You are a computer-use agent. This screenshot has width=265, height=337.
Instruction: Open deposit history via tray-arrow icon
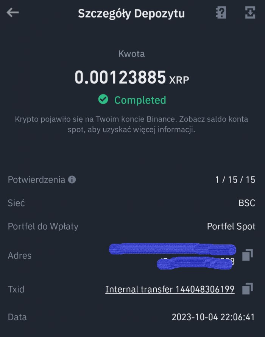pos(249,13)
